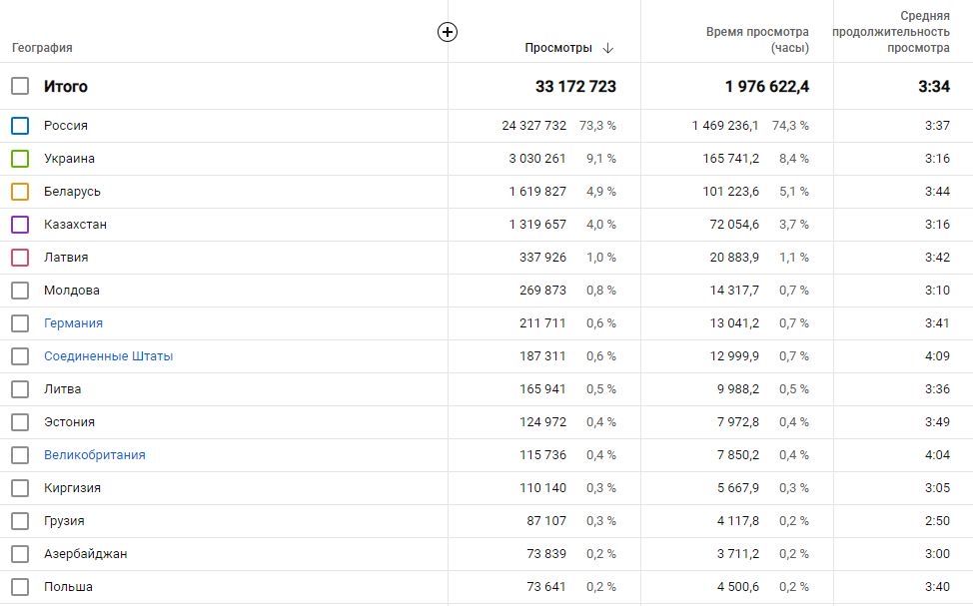Toggle the green Украина checkbox
This screenshot has height=606, width=973.
(x=20, y=159)
